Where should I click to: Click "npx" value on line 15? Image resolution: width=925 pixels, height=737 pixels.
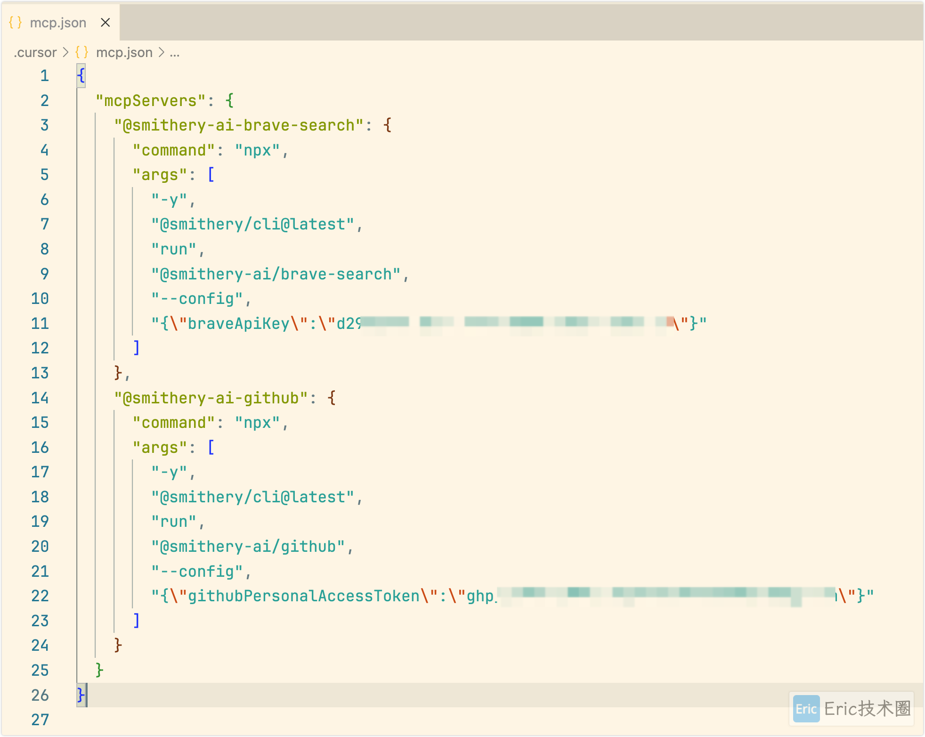(x=258, y=423)
